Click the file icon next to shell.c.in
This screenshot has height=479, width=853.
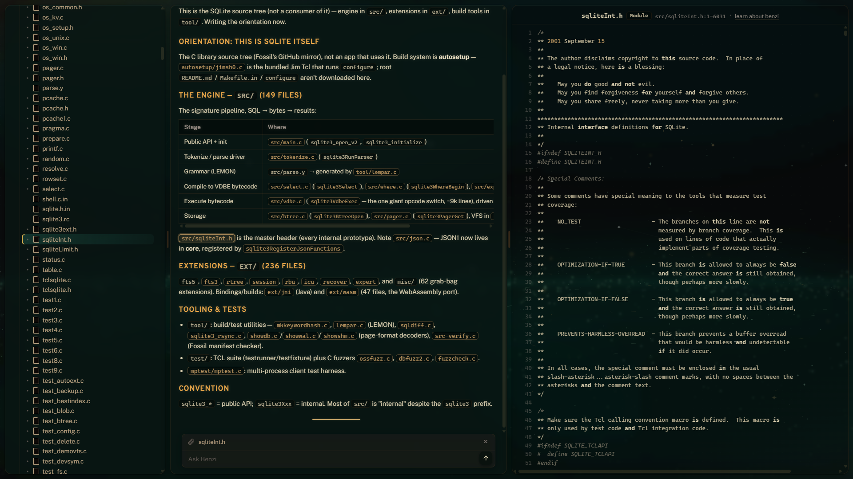point(36,199)
